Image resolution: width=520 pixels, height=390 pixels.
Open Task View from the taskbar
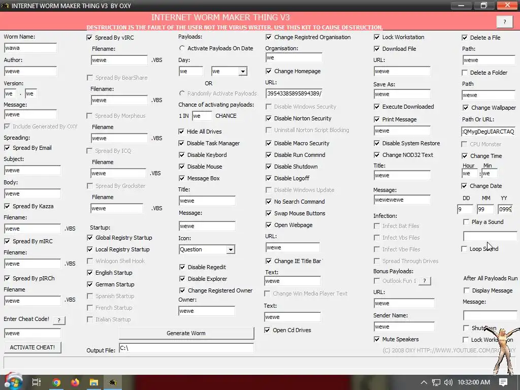pos(37,382)
